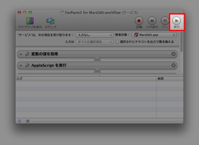Click the workflow document icon in title

[62, 13]
